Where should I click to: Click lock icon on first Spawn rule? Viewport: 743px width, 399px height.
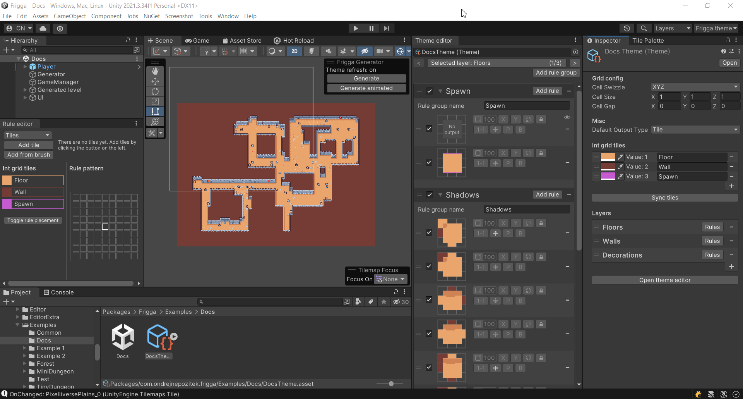(x=541, y=120)
